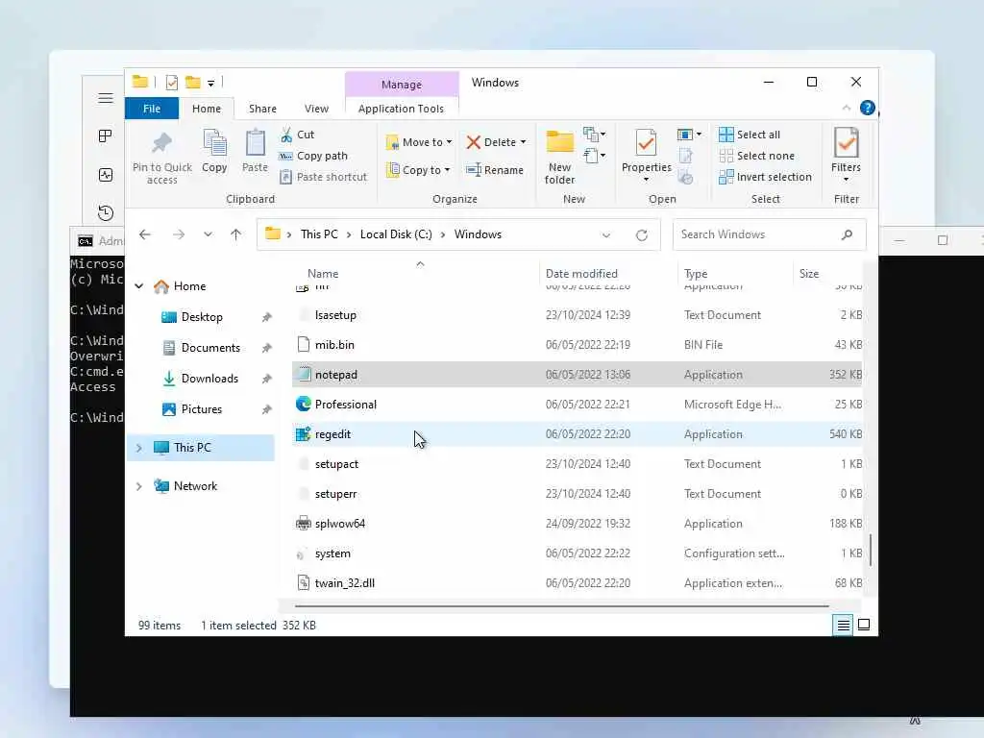Click the Paste ribbon icon

tap(255, 143)
